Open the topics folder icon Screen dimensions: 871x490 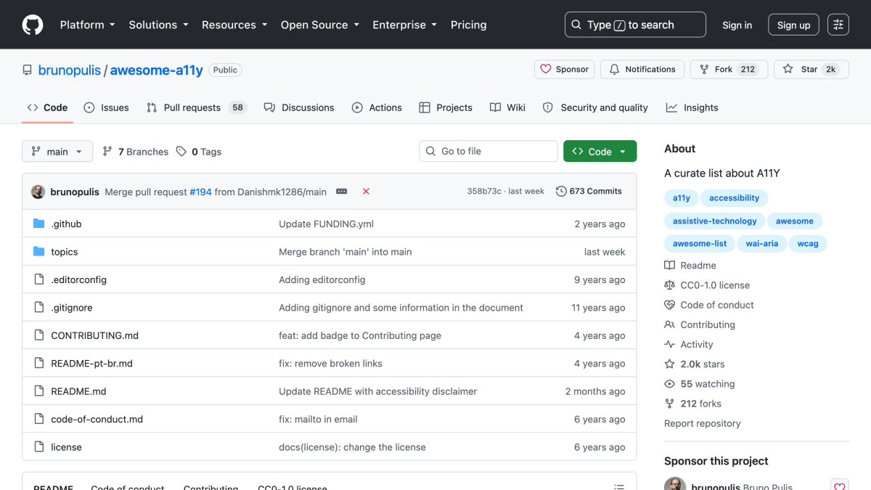(39, 251)
